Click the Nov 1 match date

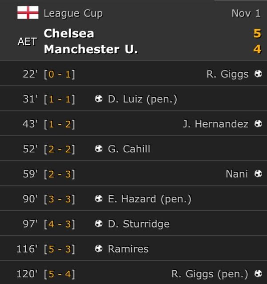tap(246, 13)
